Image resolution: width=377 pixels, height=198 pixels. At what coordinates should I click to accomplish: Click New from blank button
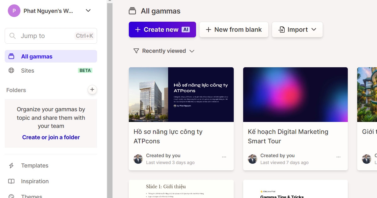(234, 30)
